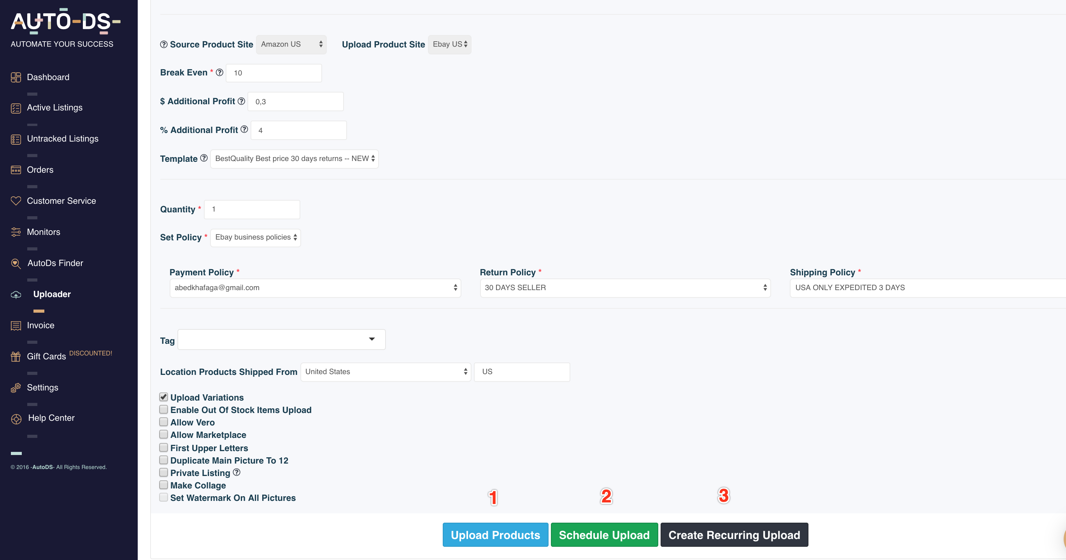Click the Monitors sliders icon

click(x=16, y=232)
